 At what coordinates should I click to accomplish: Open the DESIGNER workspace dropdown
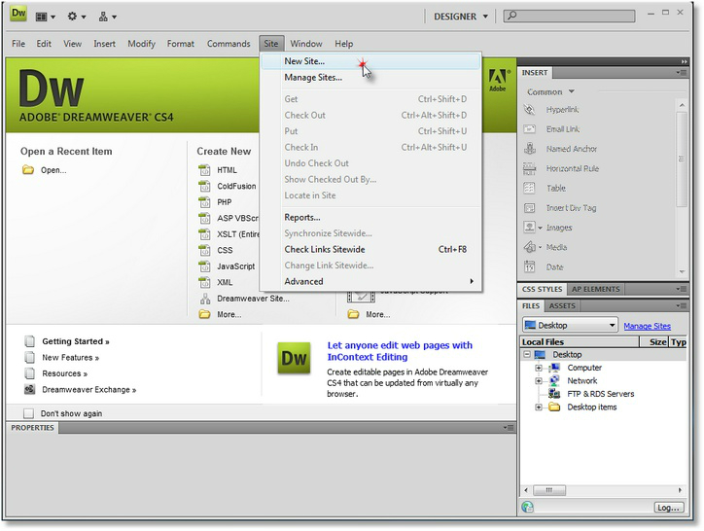click(461, 17)
